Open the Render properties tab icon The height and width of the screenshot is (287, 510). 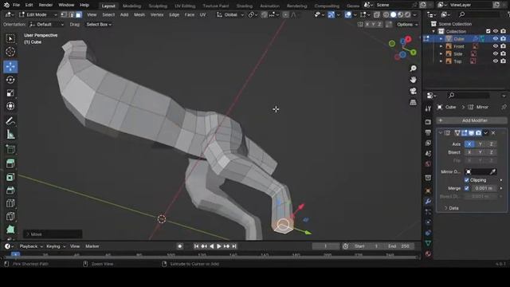pos(428,122)
